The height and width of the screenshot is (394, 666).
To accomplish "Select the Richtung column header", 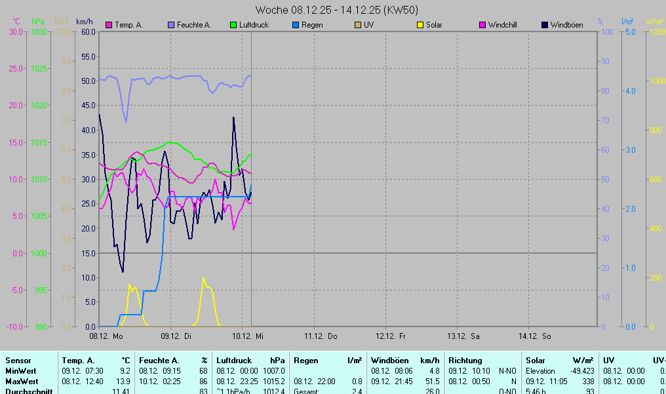I will click(x=465, y=361).
